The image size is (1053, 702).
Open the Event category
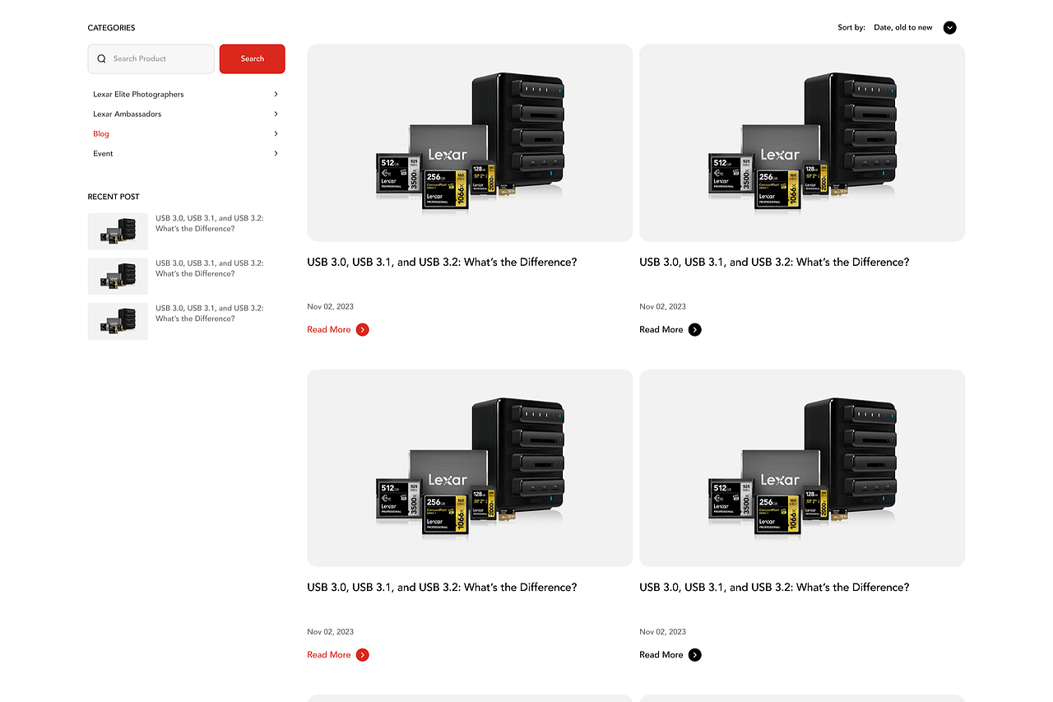coord(103,154)
